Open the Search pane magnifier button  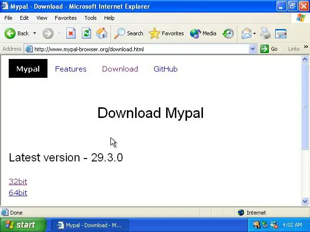coord(128,33)
